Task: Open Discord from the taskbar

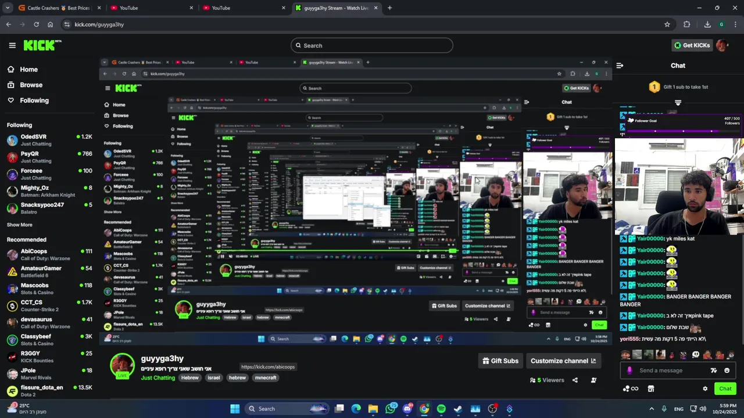Action: pos(407,409)
